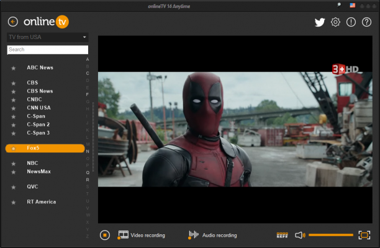Click the onlinetv logo

point(46,22)
